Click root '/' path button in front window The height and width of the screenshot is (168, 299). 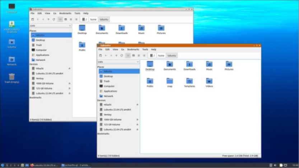[x=153, y=56]
